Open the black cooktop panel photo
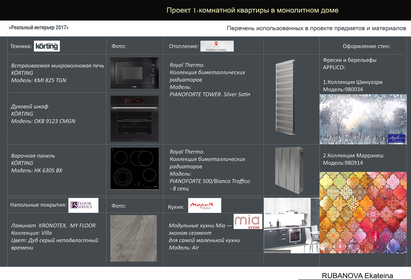 pyautogui.click(x=135, y=169)
